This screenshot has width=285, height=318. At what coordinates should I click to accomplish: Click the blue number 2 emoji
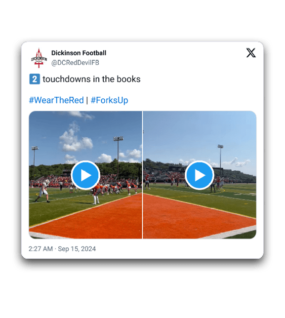pyautogui.click(x=35, y=79)
